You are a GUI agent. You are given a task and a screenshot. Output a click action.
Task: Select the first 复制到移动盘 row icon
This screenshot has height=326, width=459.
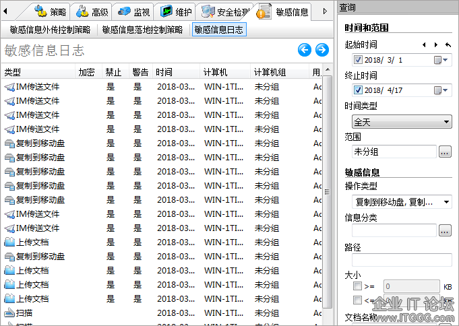(9, 143)
